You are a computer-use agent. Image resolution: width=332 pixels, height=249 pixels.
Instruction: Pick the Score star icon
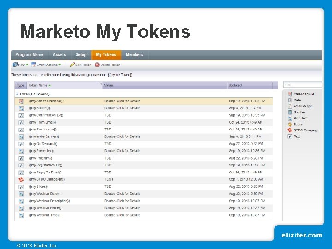coord(290,125)
